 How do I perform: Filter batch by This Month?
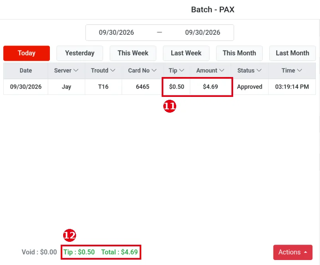[239, 53]
